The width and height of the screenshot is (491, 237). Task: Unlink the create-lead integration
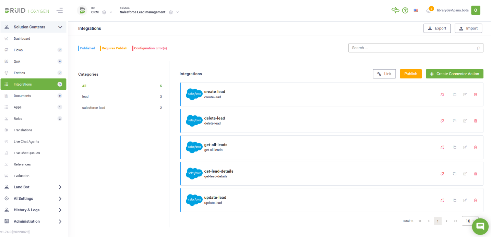pos(442,95)
